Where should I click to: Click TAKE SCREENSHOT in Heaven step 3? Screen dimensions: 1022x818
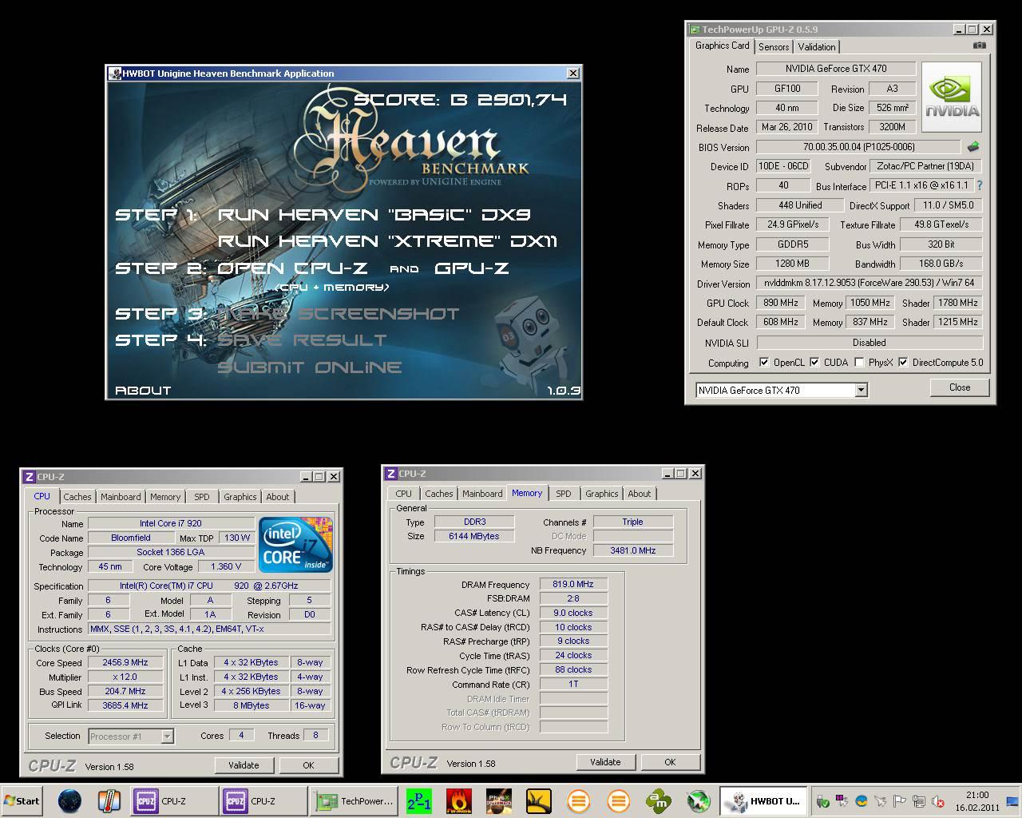click(x=339, y=314)
